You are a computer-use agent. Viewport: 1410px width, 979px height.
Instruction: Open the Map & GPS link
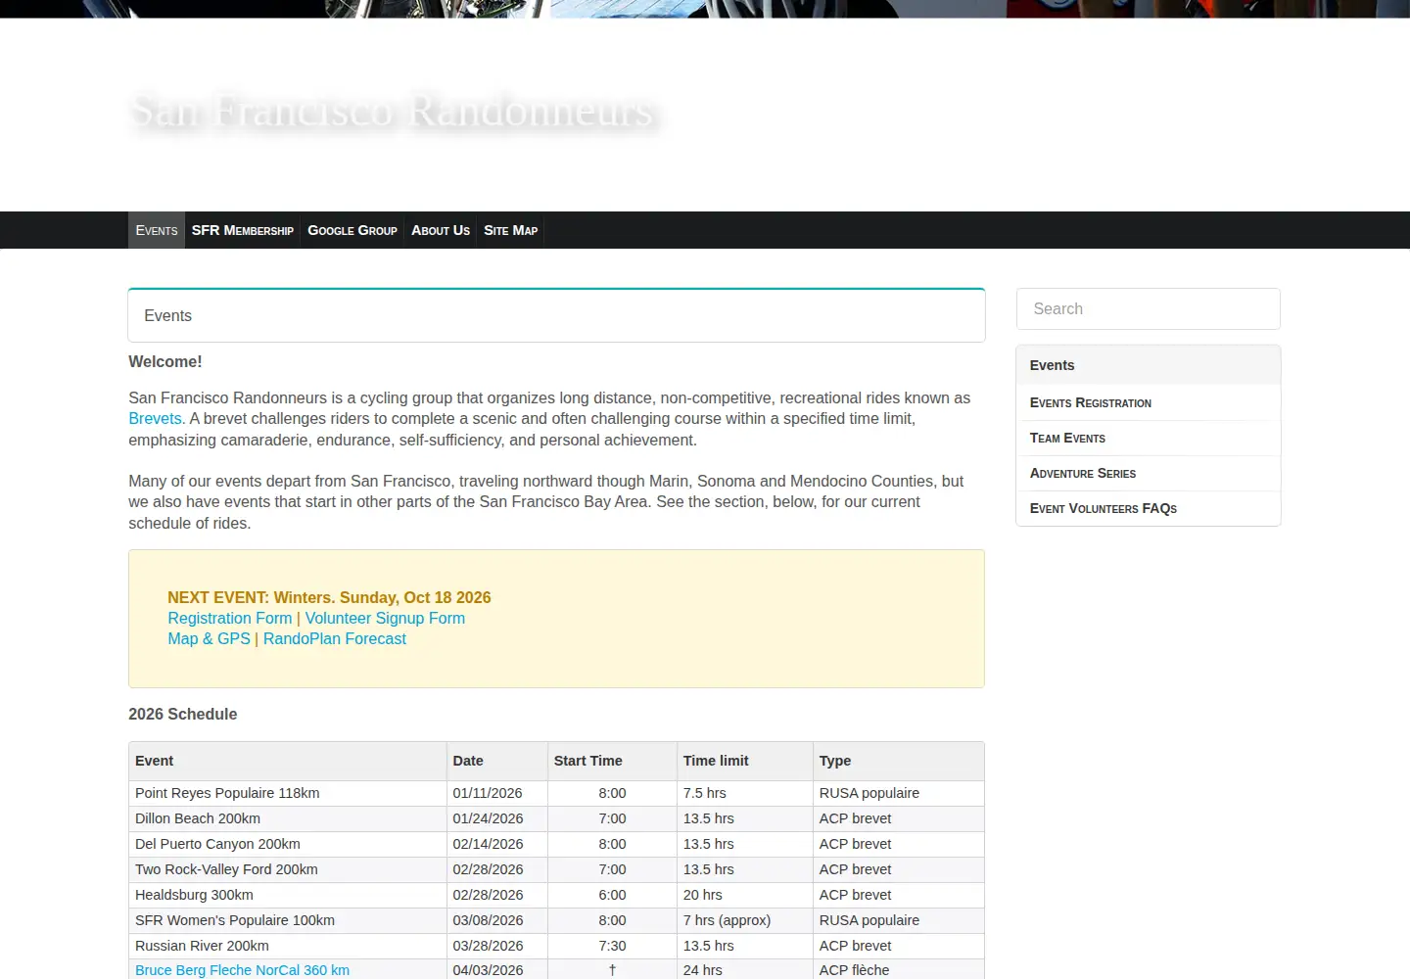[209, 638]
